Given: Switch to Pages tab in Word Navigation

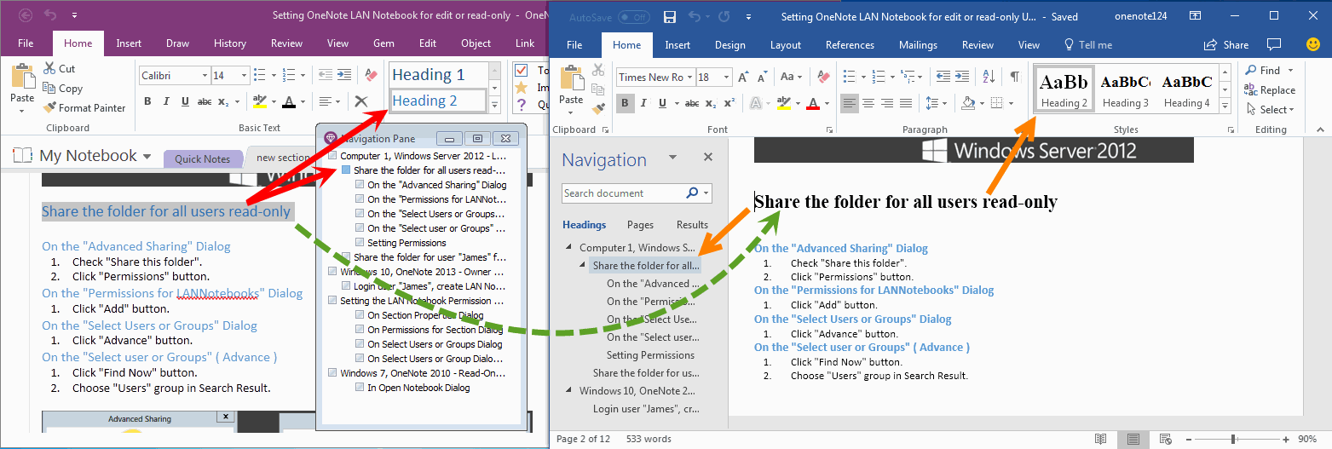Looking at the screenshot, I should (x=640, y=225).
